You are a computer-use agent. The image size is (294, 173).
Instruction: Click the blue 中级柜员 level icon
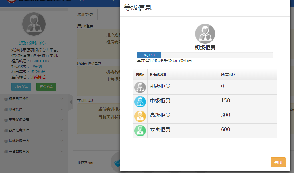[140, 102]
